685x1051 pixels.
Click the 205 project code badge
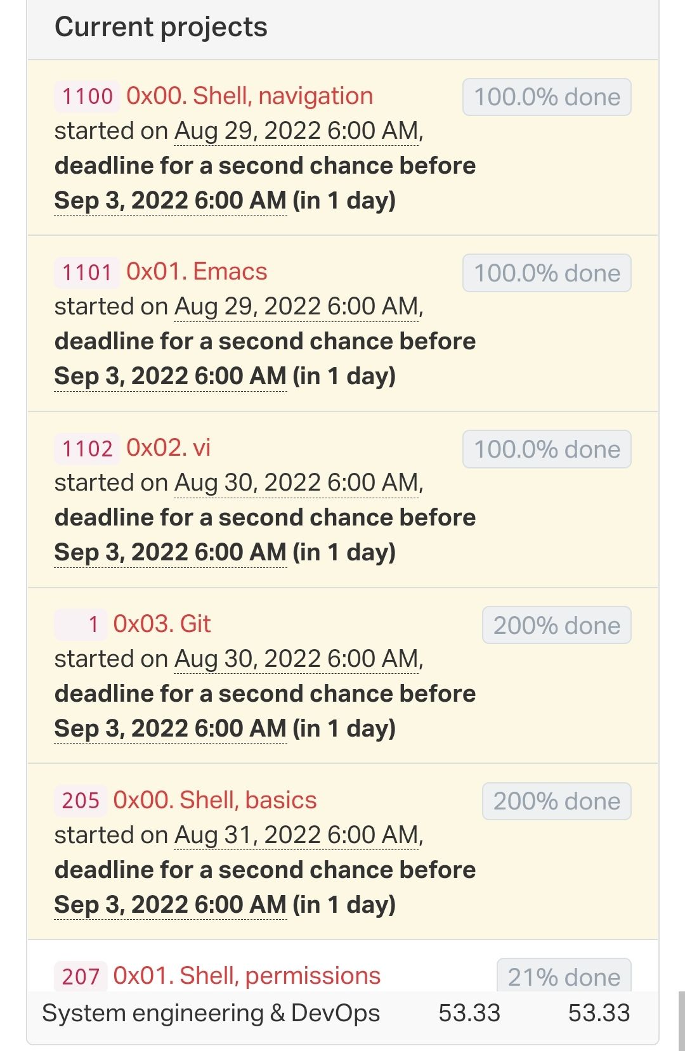coord(81,800)
